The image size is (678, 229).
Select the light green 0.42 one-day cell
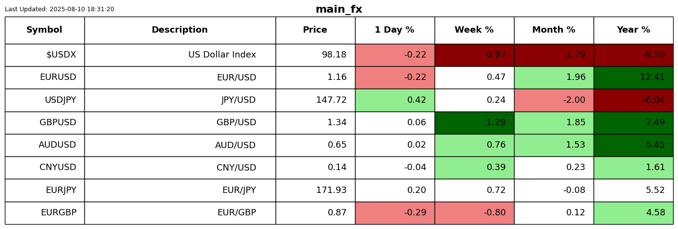click(x=395, y=100)
